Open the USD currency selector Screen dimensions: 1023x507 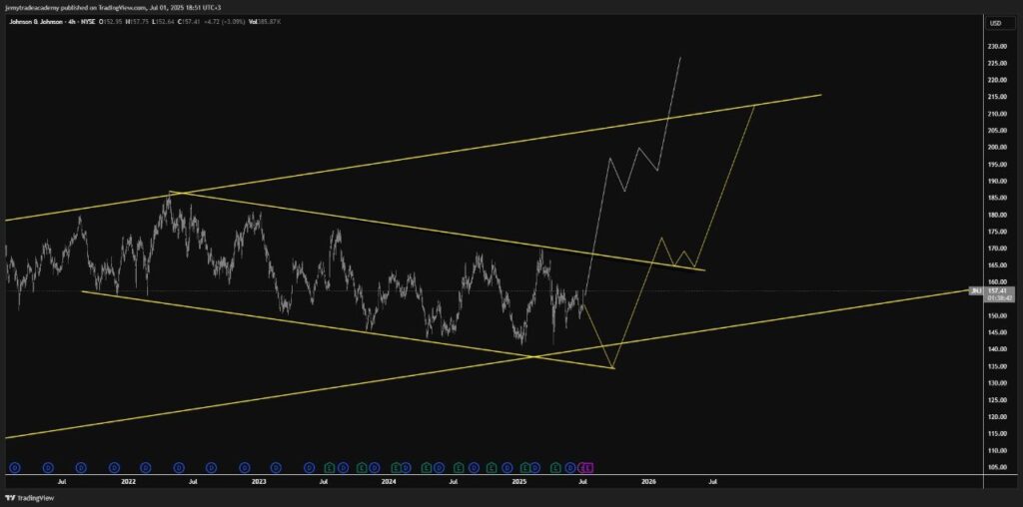click(995, 23)
